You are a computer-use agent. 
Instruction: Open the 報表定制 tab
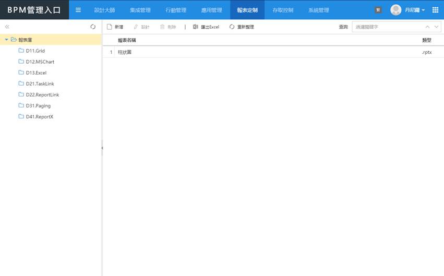[247, 10]
